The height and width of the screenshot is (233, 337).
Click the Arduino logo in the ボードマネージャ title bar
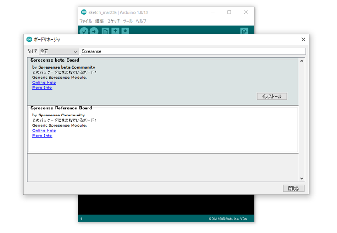point(29,39)
